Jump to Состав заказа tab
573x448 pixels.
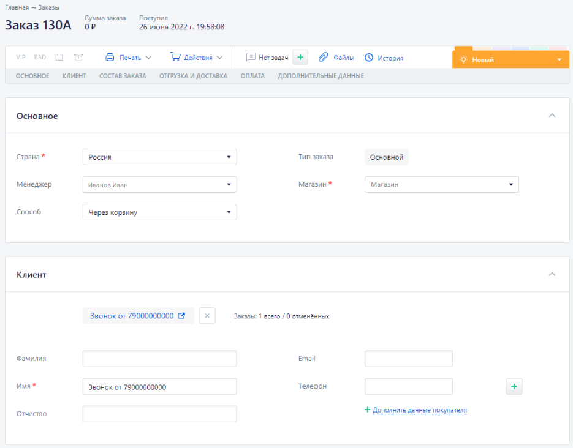pyautogui.click(x=123, y=76)
